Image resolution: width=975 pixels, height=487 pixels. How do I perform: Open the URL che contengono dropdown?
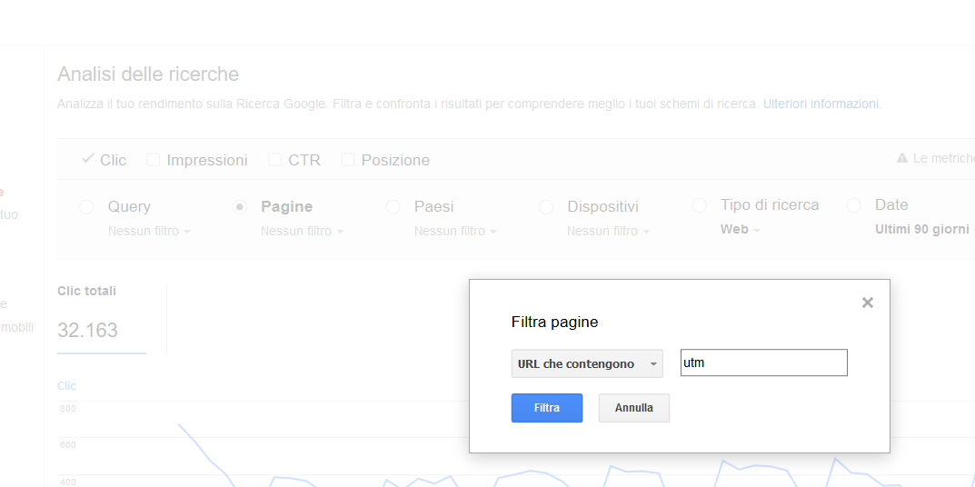click(586, 363)
